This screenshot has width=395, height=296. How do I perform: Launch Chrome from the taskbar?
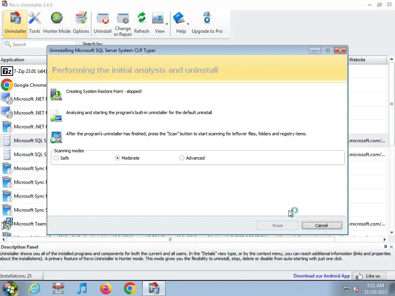130,288
